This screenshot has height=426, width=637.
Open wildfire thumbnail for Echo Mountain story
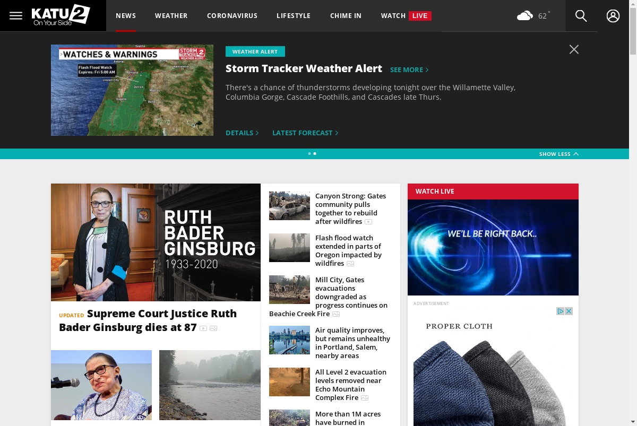click(289, 382)
